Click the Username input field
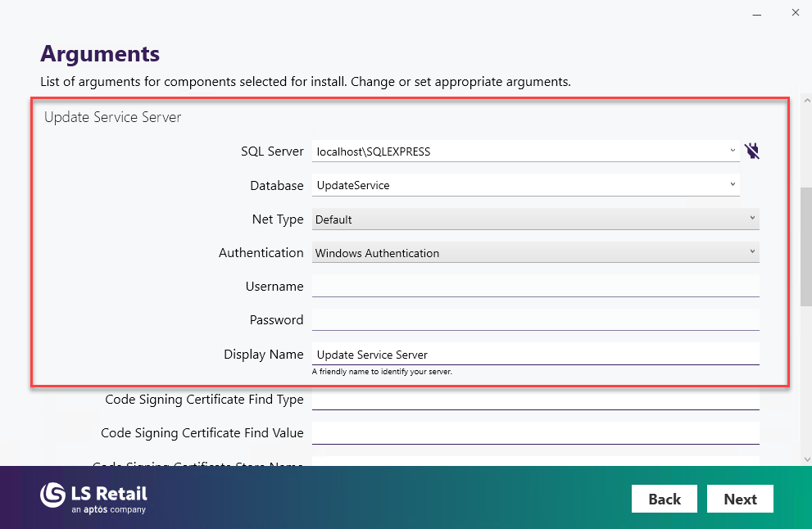This screenshot has height=529, width=812. coord(535,286)
